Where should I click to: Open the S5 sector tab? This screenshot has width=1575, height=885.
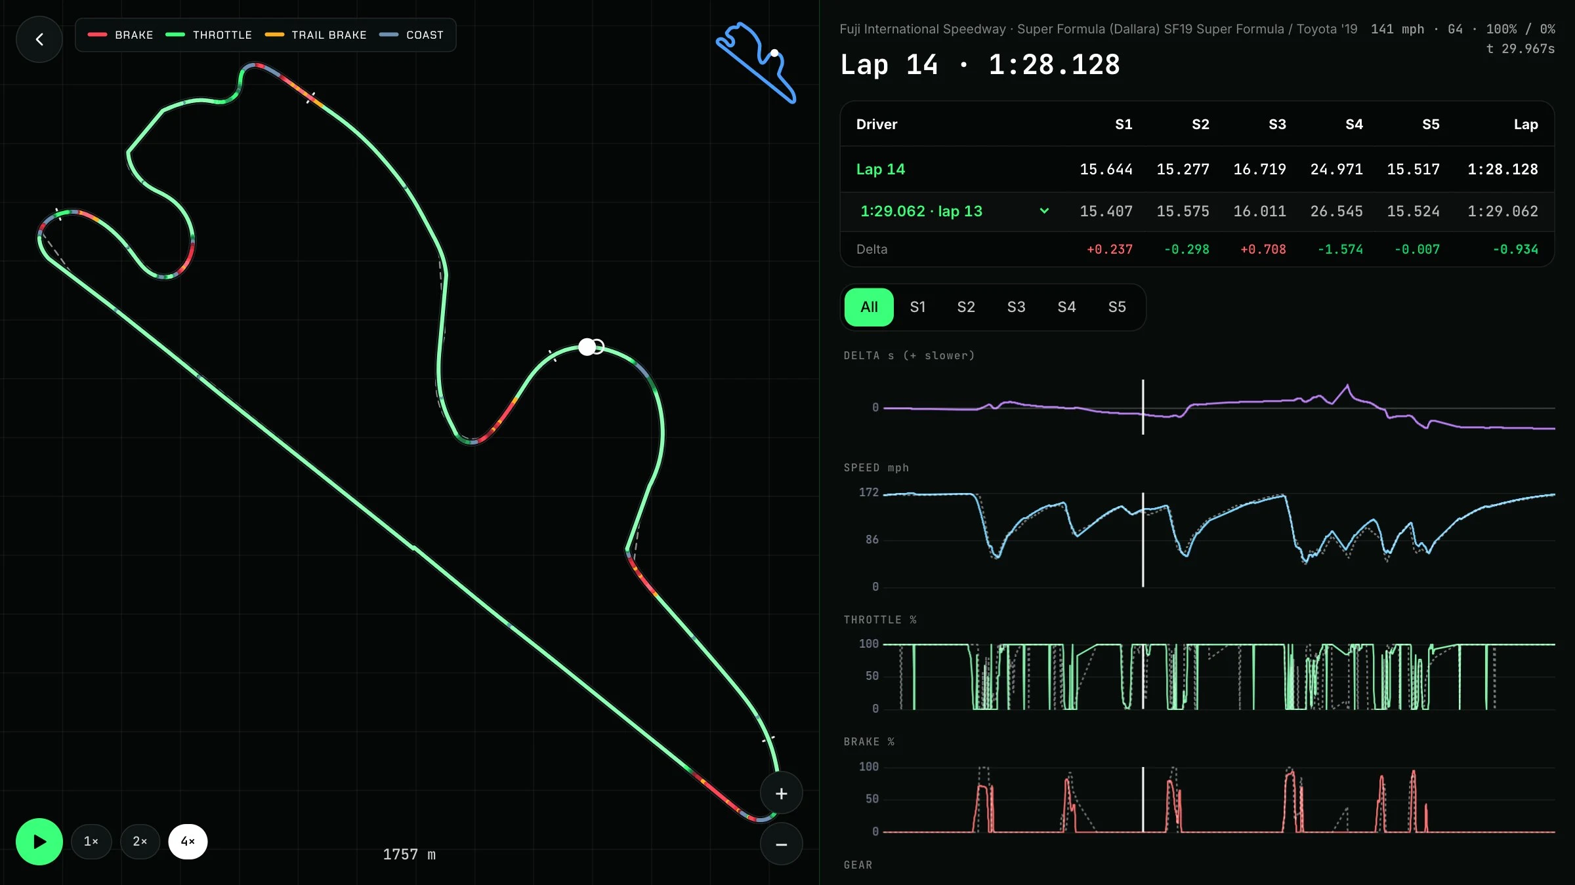pos(1117,307)
